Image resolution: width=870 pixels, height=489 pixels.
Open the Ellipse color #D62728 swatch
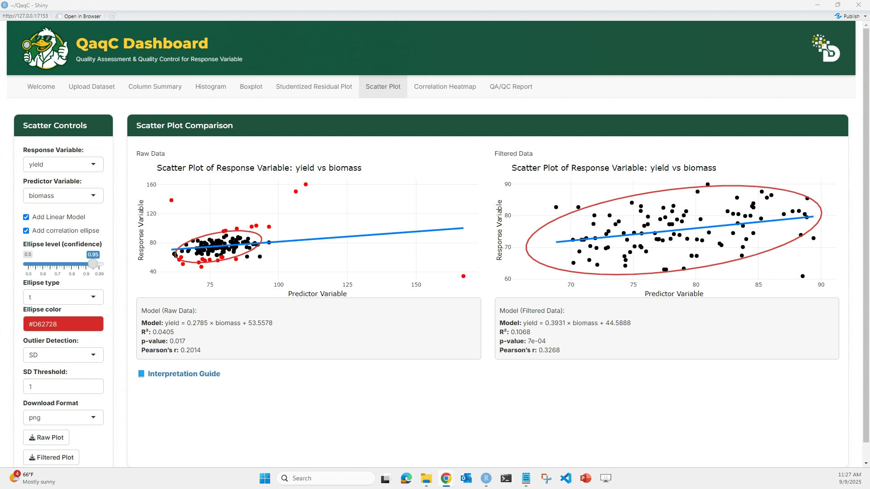[63, 324]
